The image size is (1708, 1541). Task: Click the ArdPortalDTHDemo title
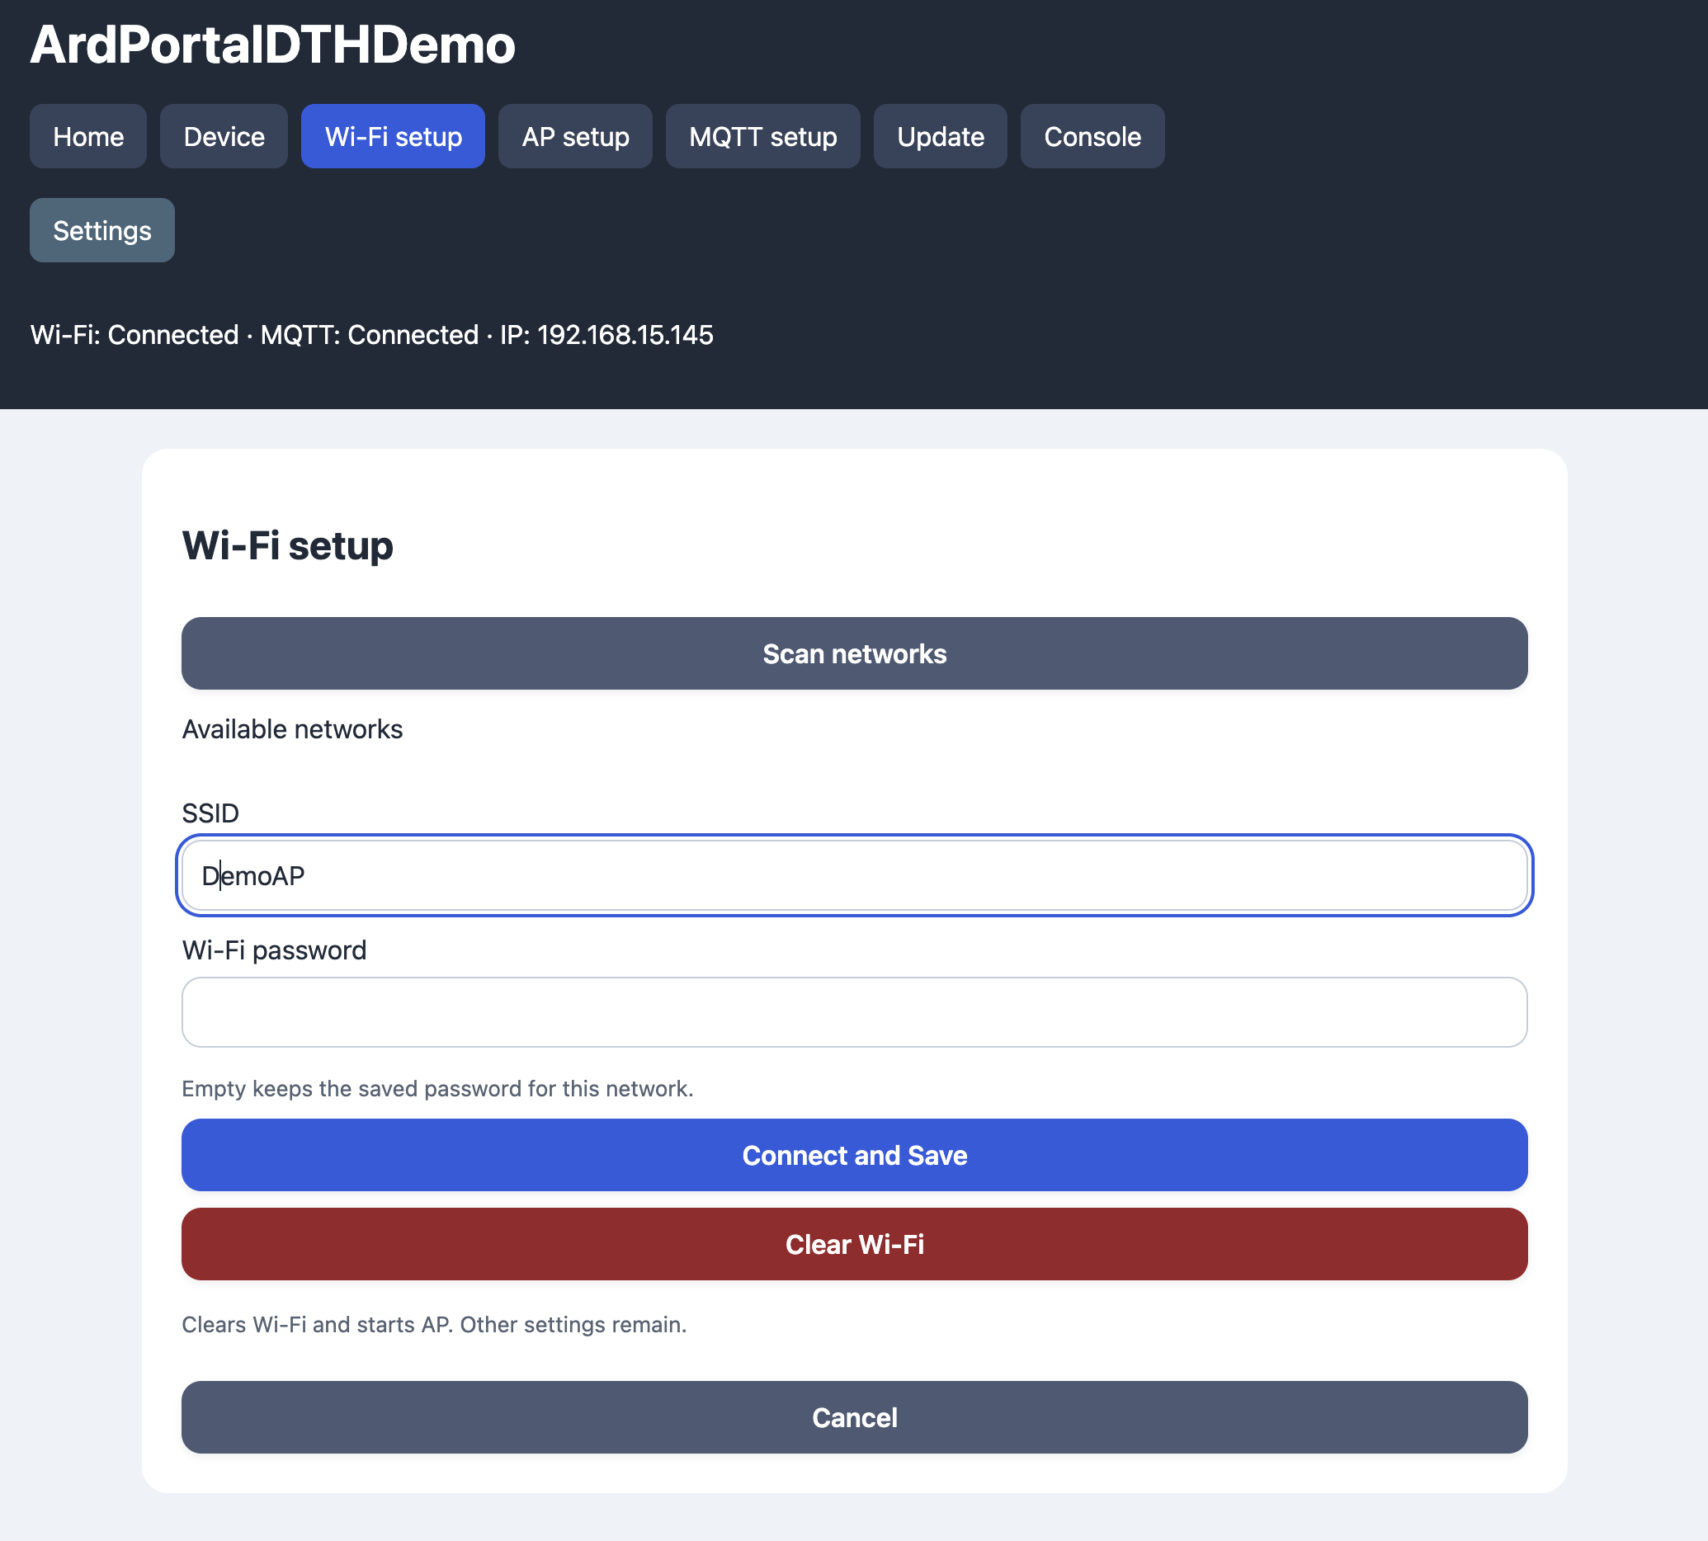[272, 44]
